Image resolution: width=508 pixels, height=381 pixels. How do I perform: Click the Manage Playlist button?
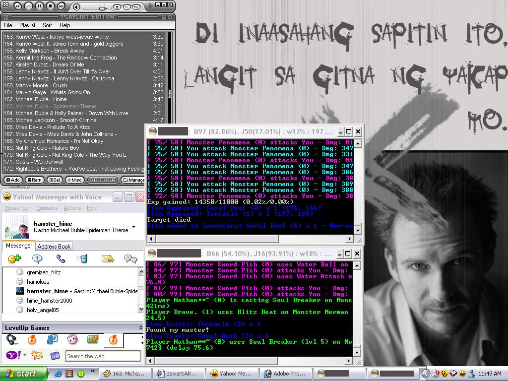click(x=133, y=180)
